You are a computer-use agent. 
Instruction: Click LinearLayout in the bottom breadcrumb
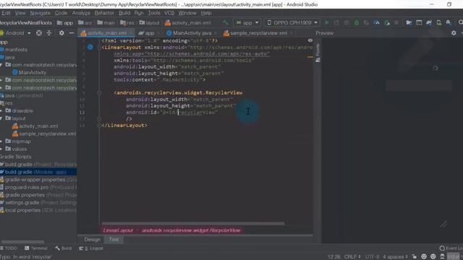click(118, 230)
